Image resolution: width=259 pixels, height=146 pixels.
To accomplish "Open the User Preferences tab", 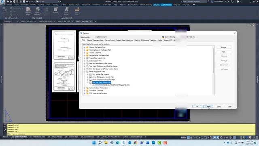I will pyautogui.click(x=127, y=40).
